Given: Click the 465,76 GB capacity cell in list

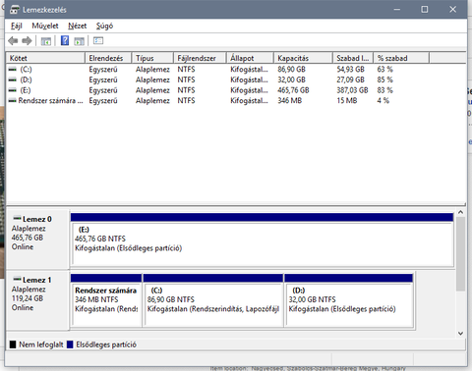Looking at the screenshot, I should (x=293, y=90).
